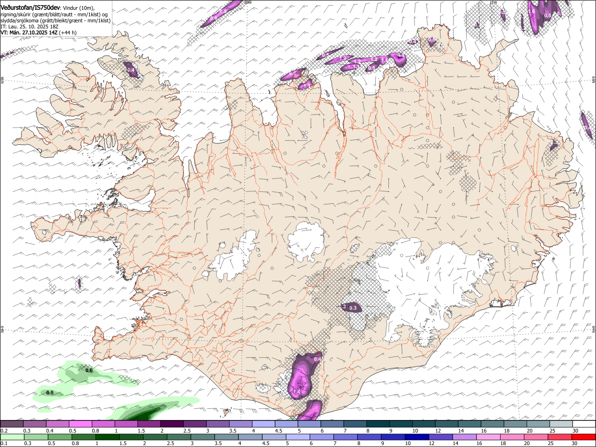The height and width of the screenshot is (447, 596).
Task: Click the 0.5 value in the green rain patch
Action: click(50, 393)
